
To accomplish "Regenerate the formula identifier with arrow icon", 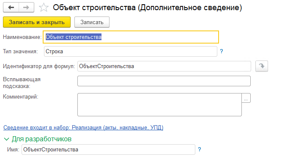I will [x=262, y=66].
